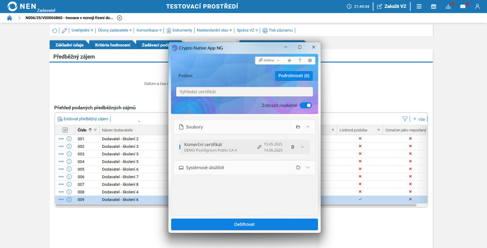Viewport: 487px width, 248px height.
Task: Open info icon for row 003
Action: [x=69, y=154]
